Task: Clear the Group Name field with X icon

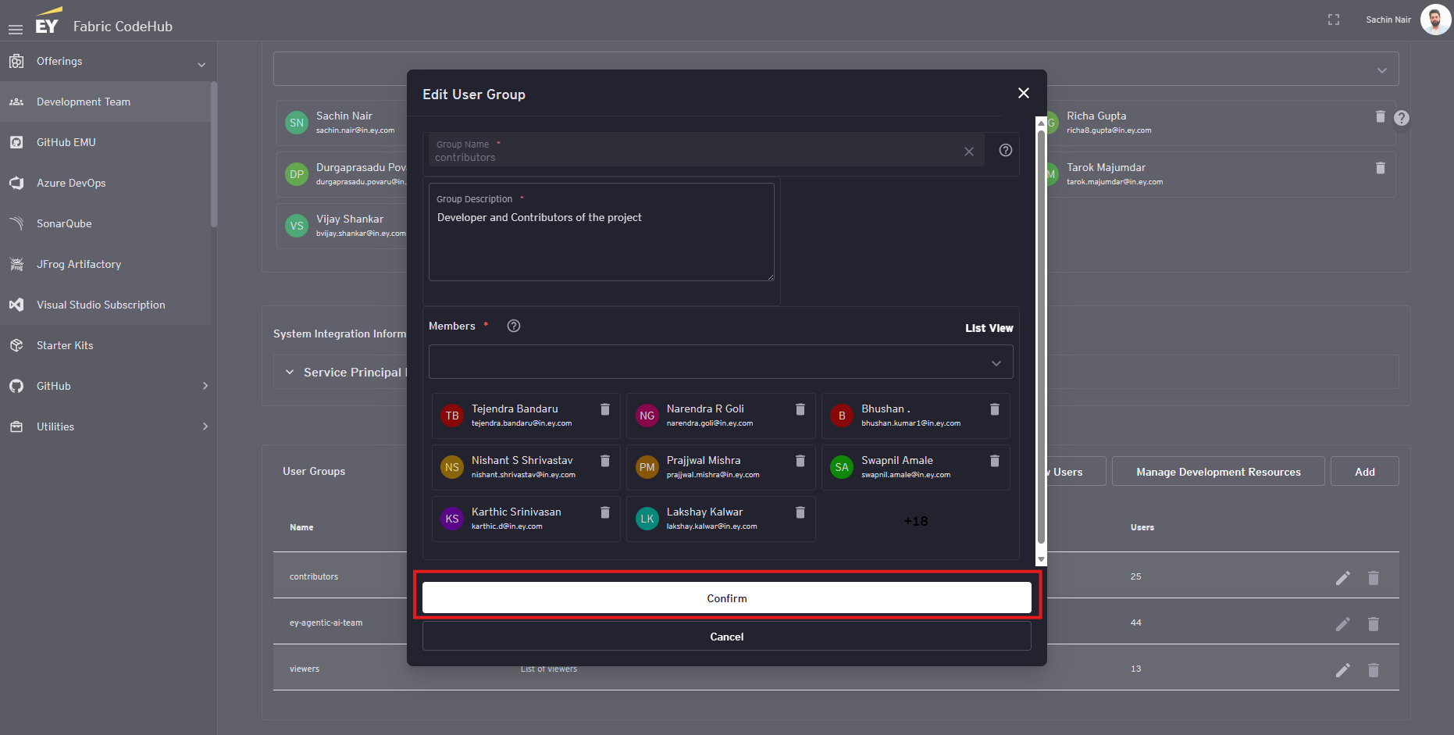Action: 968,152
